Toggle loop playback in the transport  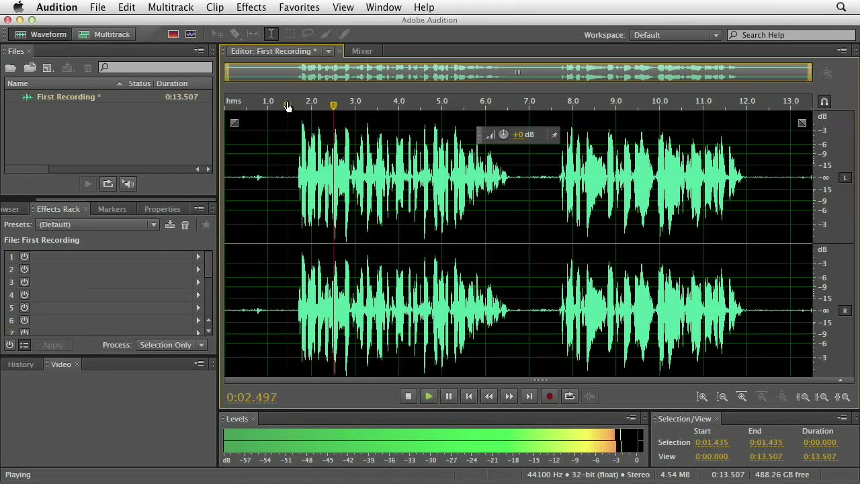pyautogui.click(x=569, y=397)
